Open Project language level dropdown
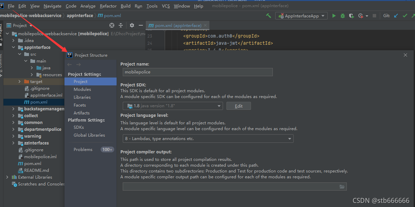 (208, 139)
